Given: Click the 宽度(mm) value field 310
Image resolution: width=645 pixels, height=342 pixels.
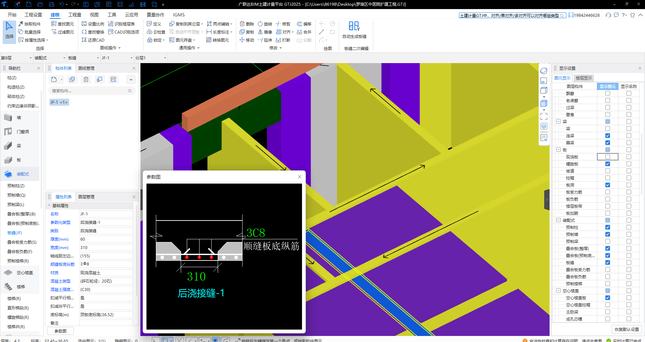Looking at the screenshot, I should click(106, 248).
